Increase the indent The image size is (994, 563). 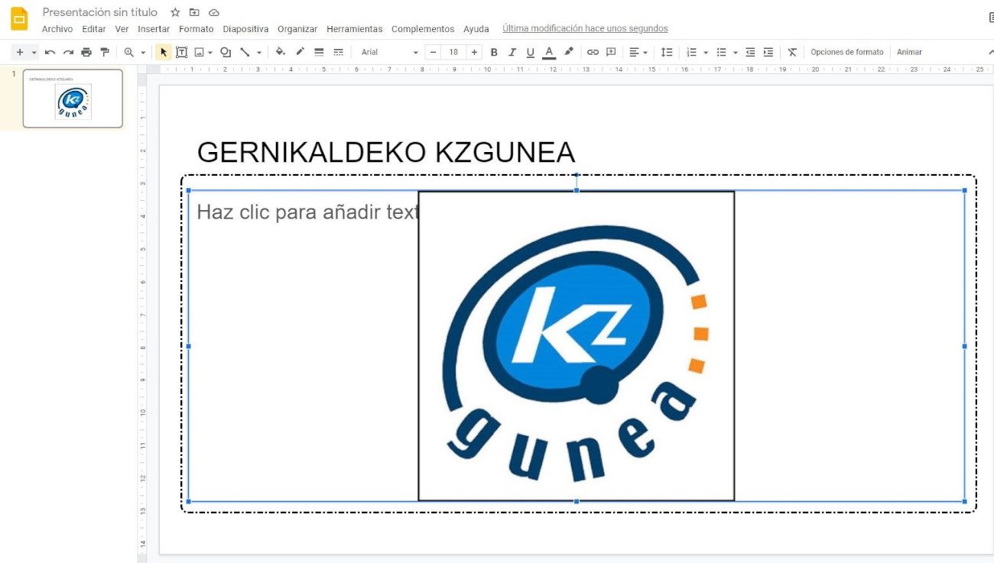coord(768,52)
